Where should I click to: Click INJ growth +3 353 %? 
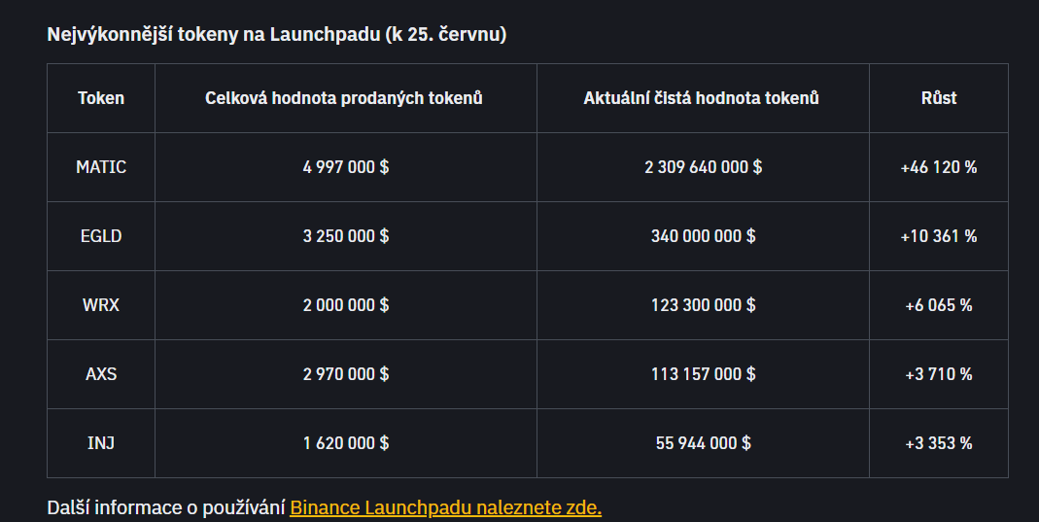click(939, 443)
